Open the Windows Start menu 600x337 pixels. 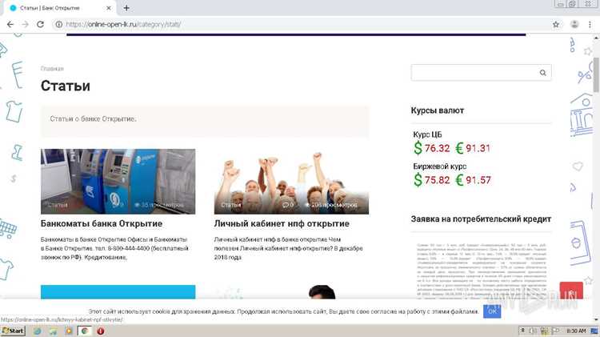click(13, 331)
